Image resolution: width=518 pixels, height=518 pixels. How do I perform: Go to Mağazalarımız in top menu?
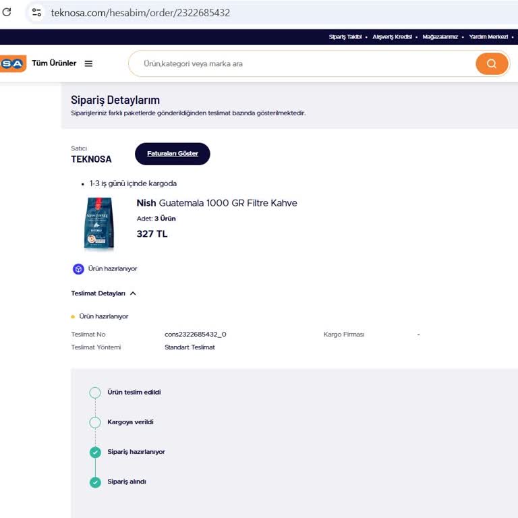pyautogui.click(x=440, y=37)
